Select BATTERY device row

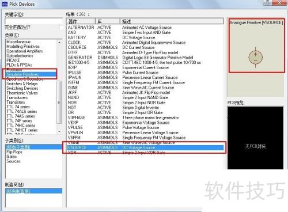(x=145, y=37)
